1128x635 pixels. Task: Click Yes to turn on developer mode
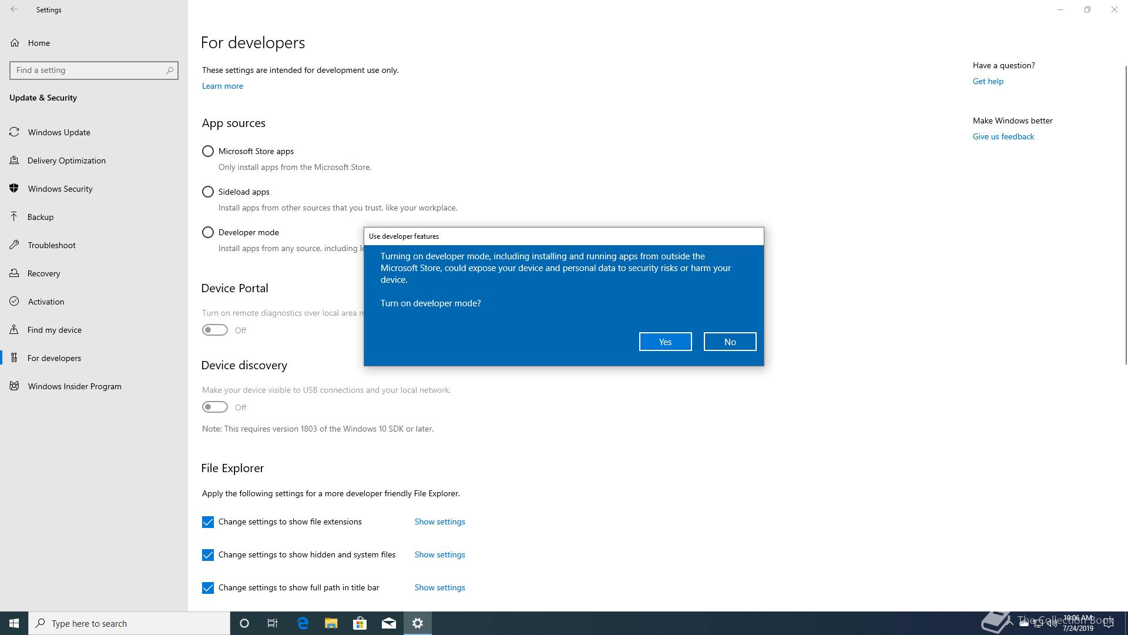click(x=665, y=342)
